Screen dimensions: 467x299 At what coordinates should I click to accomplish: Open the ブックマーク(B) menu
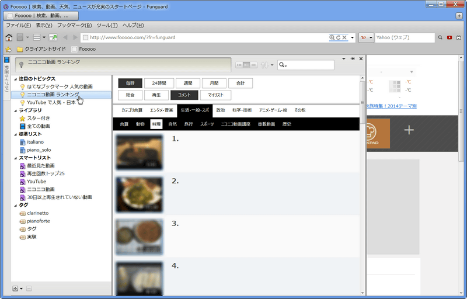(x=75, y=25)
